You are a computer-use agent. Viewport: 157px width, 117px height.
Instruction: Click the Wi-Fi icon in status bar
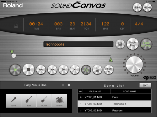coord(16,2)
